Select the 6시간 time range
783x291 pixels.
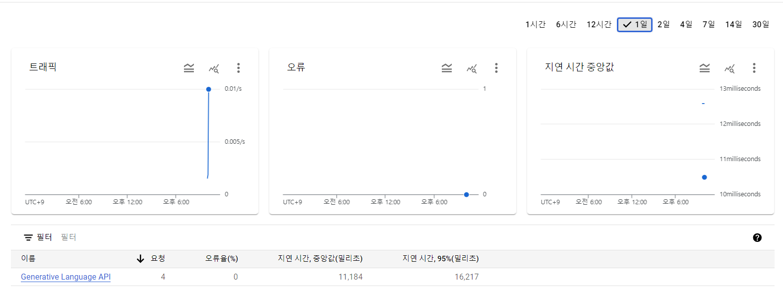[x=566, y=24]
